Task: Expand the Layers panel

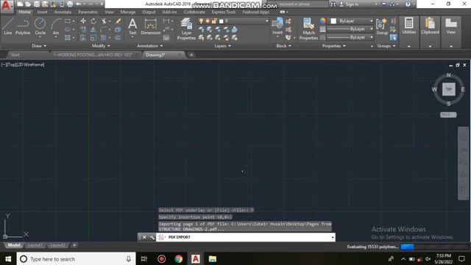Action: [222, 46]
